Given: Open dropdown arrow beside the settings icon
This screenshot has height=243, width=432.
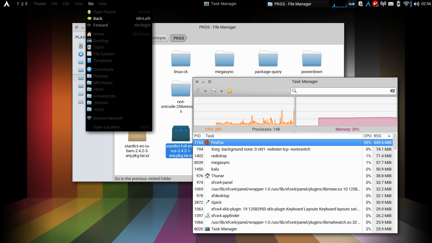Looking at the screenshot, I should [221, 91].
